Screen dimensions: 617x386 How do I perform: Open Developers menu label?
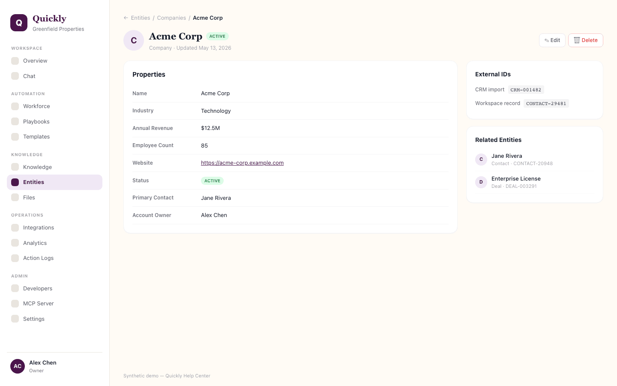(x=38, y=288)
